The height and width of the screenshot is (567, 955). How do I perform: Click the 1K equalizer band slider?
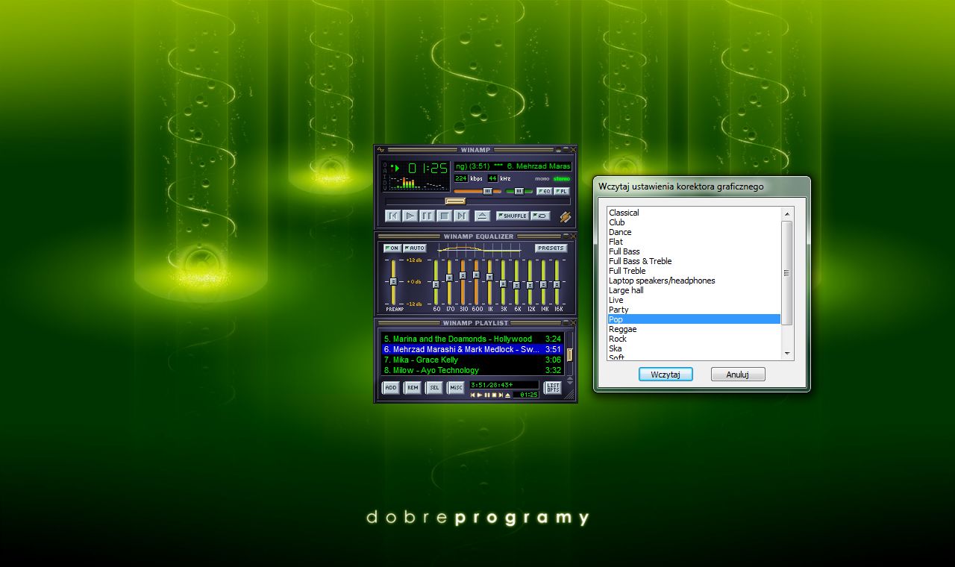point(489,282)
